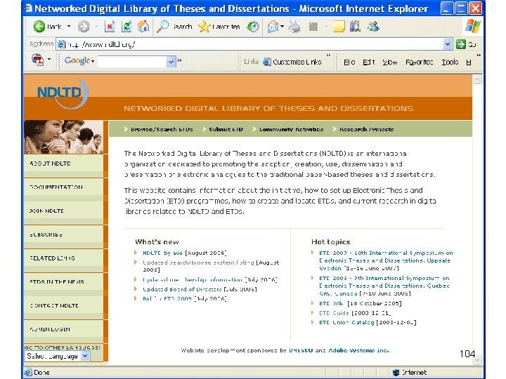Click the NDLTD logo
Image resolution: width=506 pixels, height=379 pixels.
click(x=63, y=93)
